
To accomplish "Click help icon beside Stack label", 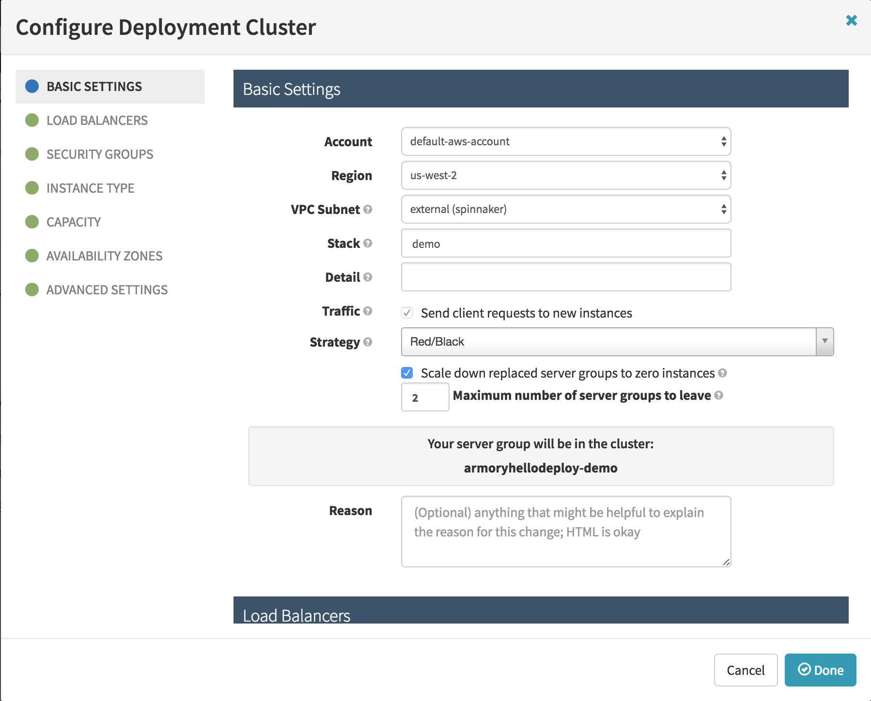I will pyautogui.click(x=368, y=243).
